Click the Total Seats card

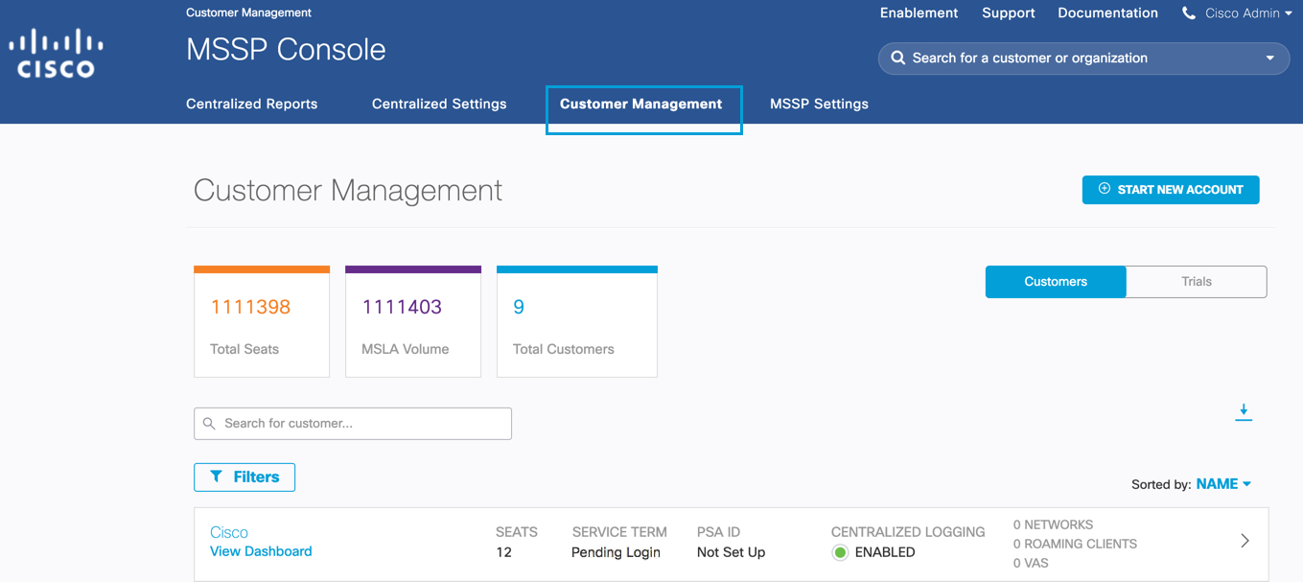pyautogui.click(x=262, y=321)
